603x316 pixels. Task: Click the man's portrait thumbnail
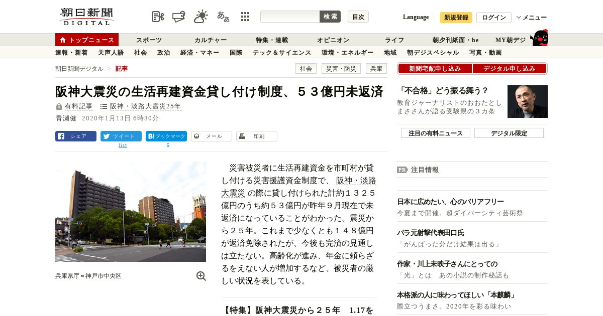coord(528,101)
